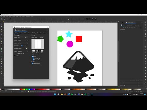
Task: Select the Selector arrow tool
Action: [x=1, y=22]
